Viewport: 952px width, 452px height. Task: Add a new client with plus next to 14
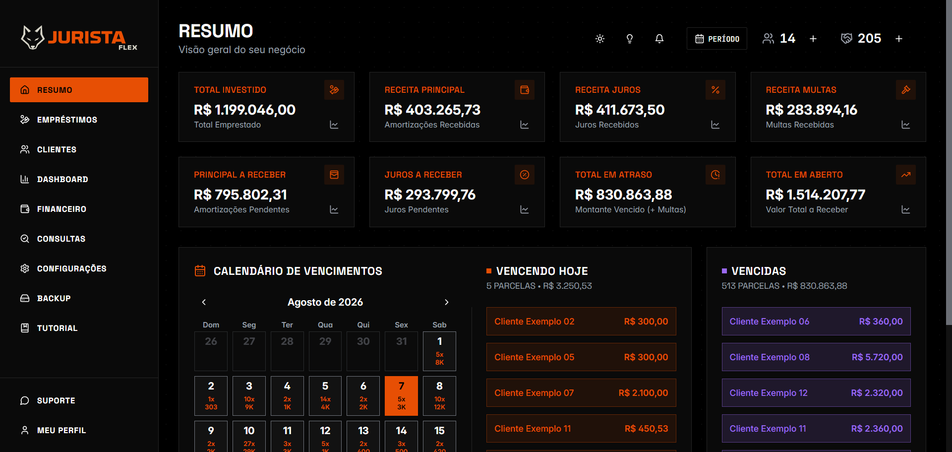(813, 39)
